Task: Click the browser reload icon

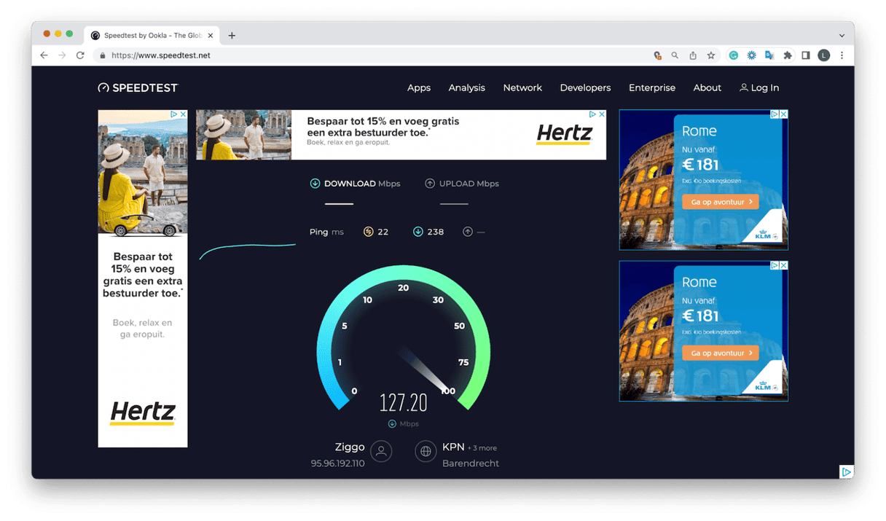Action: (80, 55)
